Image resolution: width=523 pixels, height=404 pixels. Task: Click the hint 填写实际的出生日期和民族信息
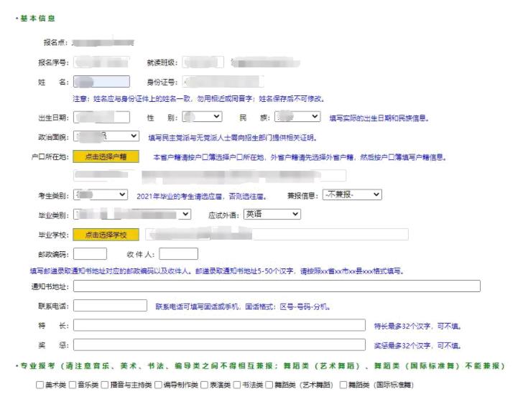pyautogui.click(x=379, y=118)
